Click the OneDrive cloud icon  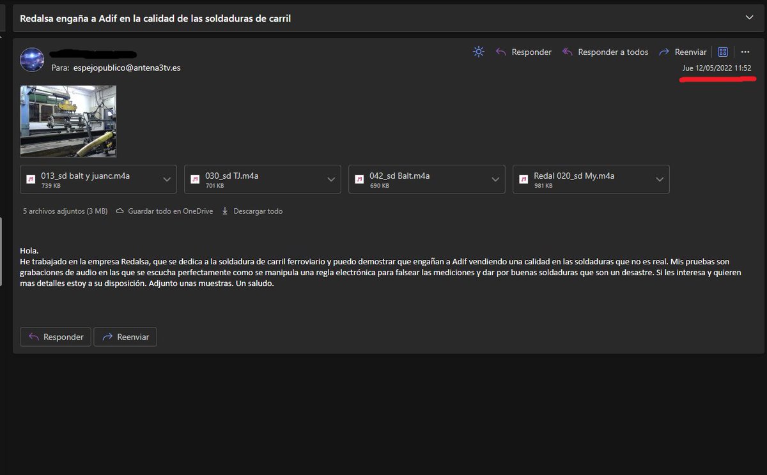click(x=120, y=211)
